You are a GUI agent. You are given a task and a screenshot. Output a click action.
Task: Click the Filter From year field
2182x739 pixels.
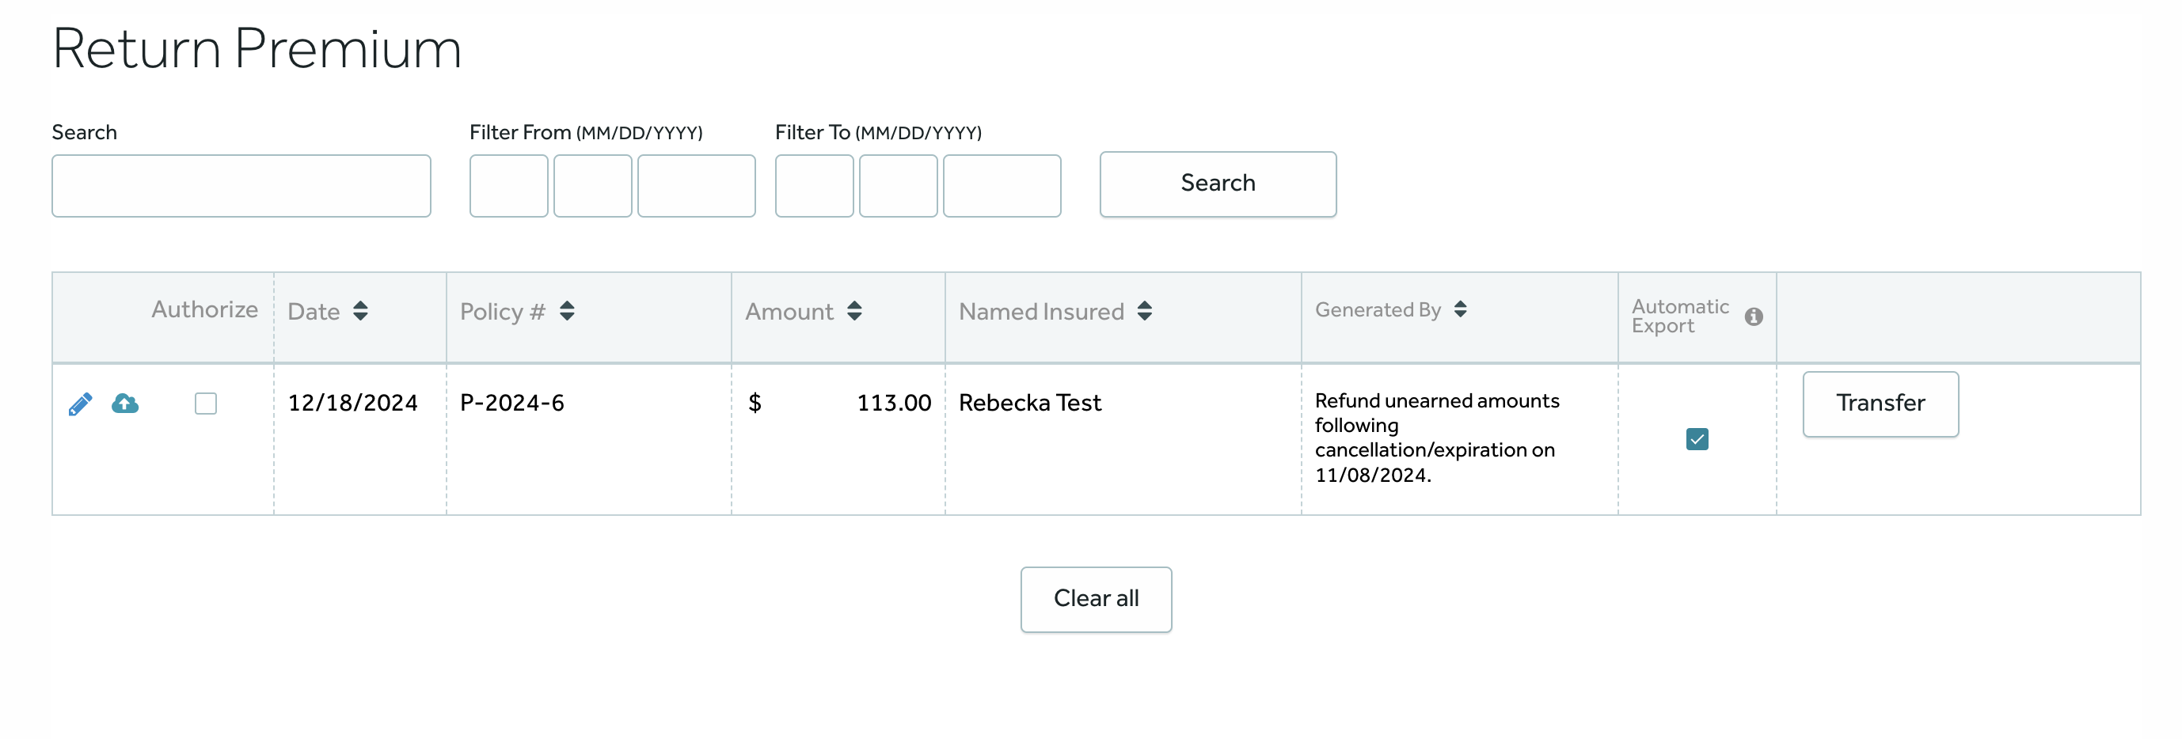[x=695, y=185]
